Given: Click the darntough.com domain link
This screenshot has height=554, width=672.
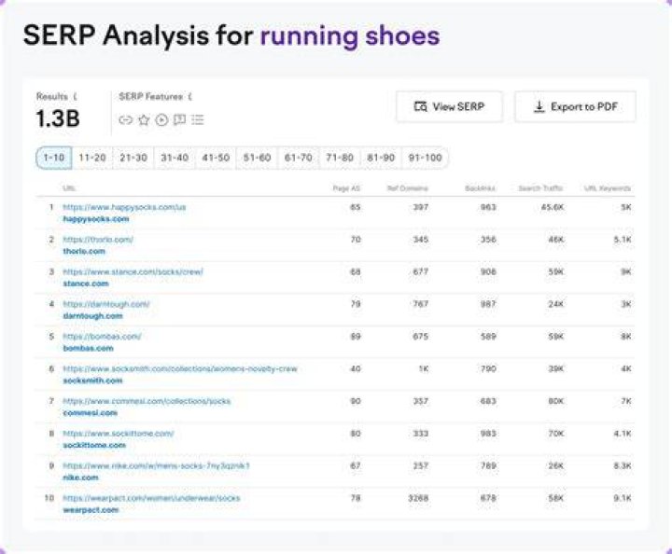Looking at the screenshot, I should 92,316.
